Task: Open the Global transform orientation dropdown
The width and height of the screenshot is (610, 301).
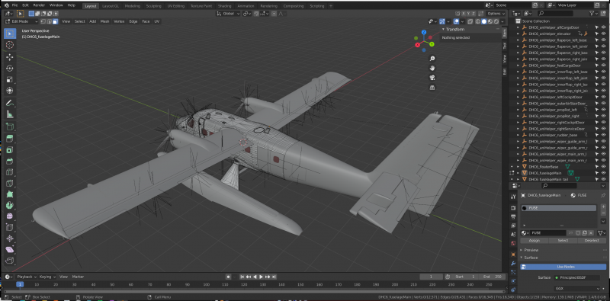Action: click(228, 14)
